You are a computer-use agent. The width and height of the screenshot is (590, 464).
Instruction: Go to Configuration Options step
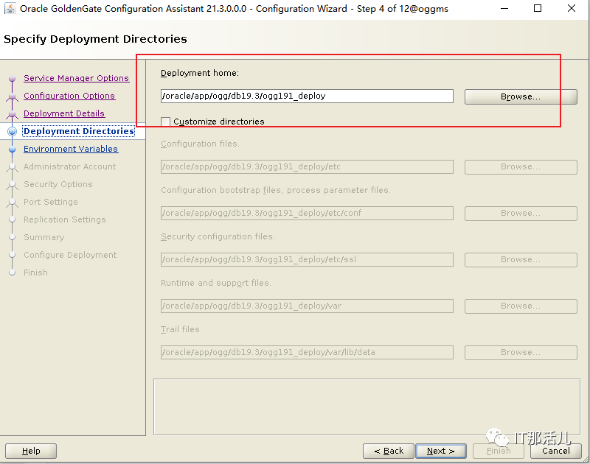click(x=69, y=96)
